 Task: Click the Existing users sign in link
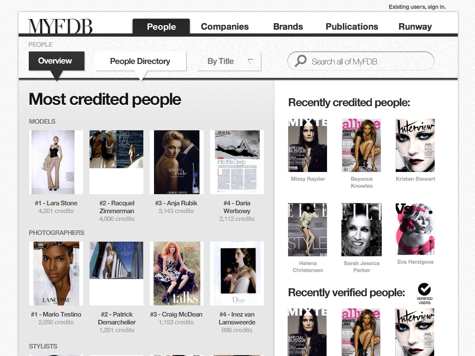417,6
